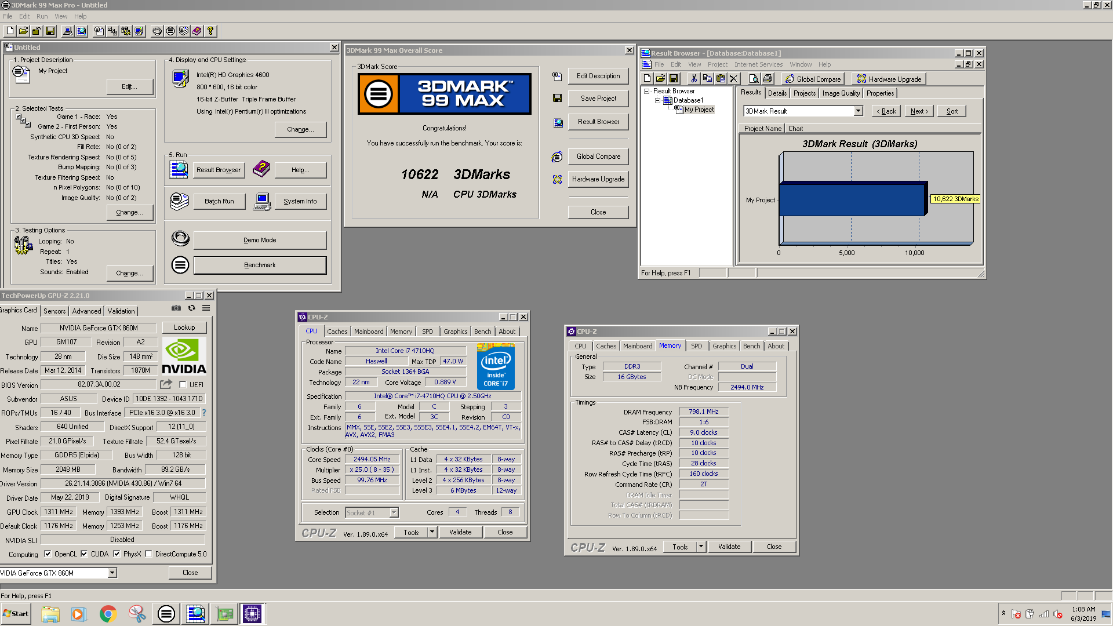Screen dimensions: 1113x626
Task: Open Chrome from the taskbar
Action: [x=108, y=614]
